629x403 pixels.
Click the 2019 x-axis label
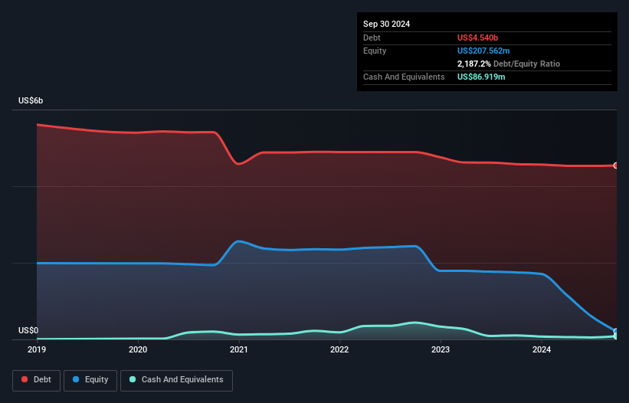pos(37,349)
